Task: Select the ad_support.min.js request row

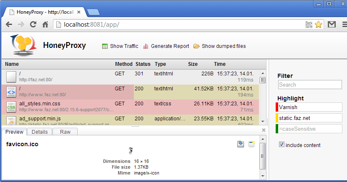Action: 131,120
